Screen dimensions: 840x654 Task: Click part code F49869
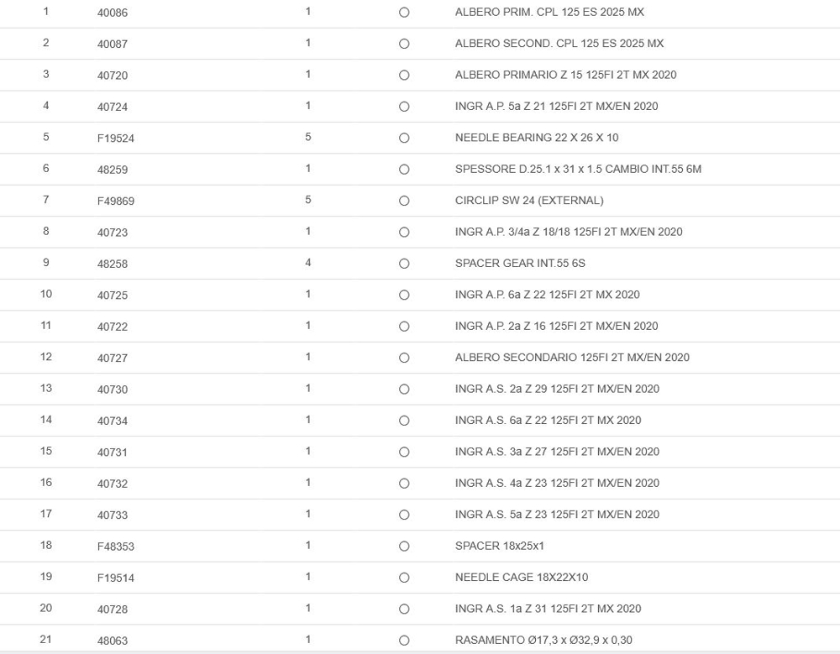coord(116,201)
